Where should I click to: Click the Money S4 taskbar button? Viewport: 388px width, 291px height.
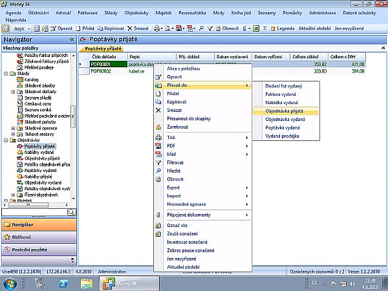pos(129,283)
